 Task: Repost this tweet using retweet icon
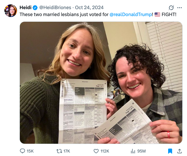click(59, 151)
